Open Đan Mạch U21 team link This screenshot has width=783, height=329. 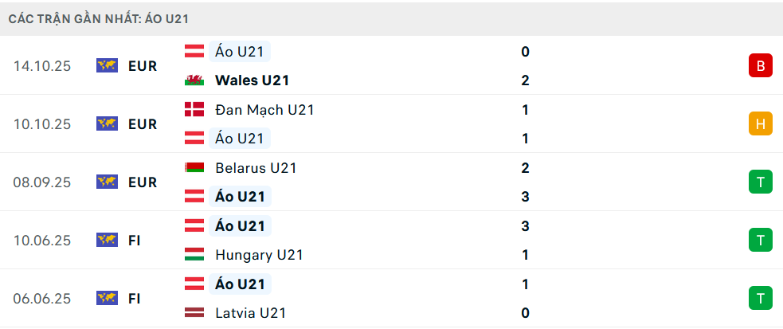(264, 110)
